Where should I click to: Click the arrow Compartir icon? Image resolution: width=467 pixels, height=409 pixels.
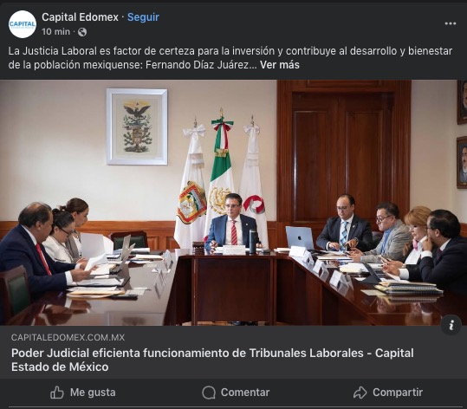pos(360,393)
